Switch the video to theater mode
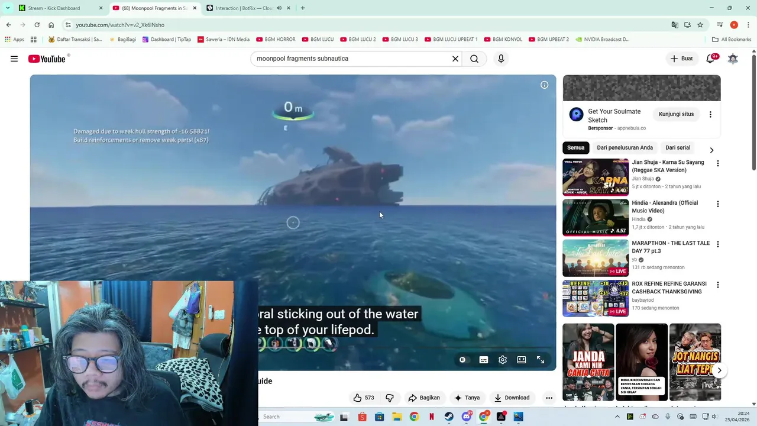Screen dimensions: 757x426 coord(522,360)
